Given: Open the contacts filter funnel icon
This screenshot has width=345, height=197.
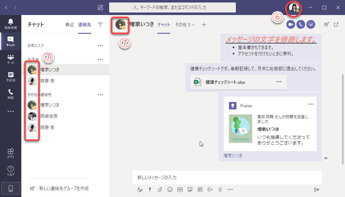Looking at the screenshot, I should (100, 24).
